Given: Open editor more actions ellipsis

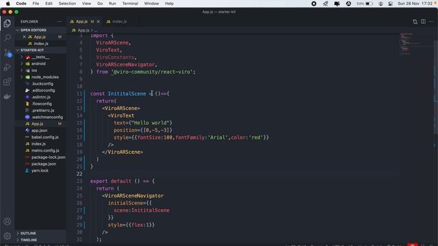Looking at the screenshot, I should (x=431, y=21).
